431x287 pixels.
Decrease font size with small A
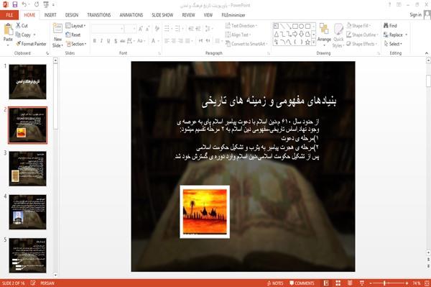point(148,29)
